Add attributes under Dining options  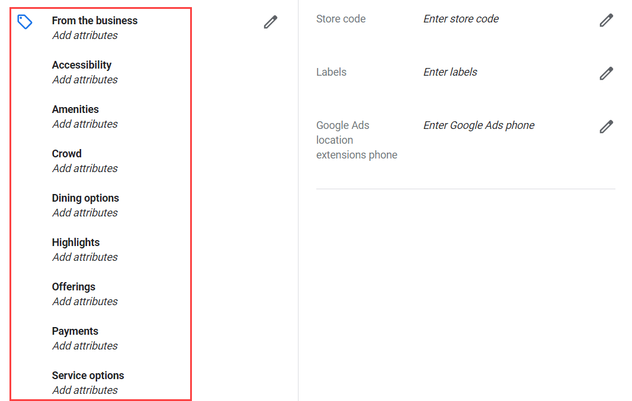coord(85,212)
